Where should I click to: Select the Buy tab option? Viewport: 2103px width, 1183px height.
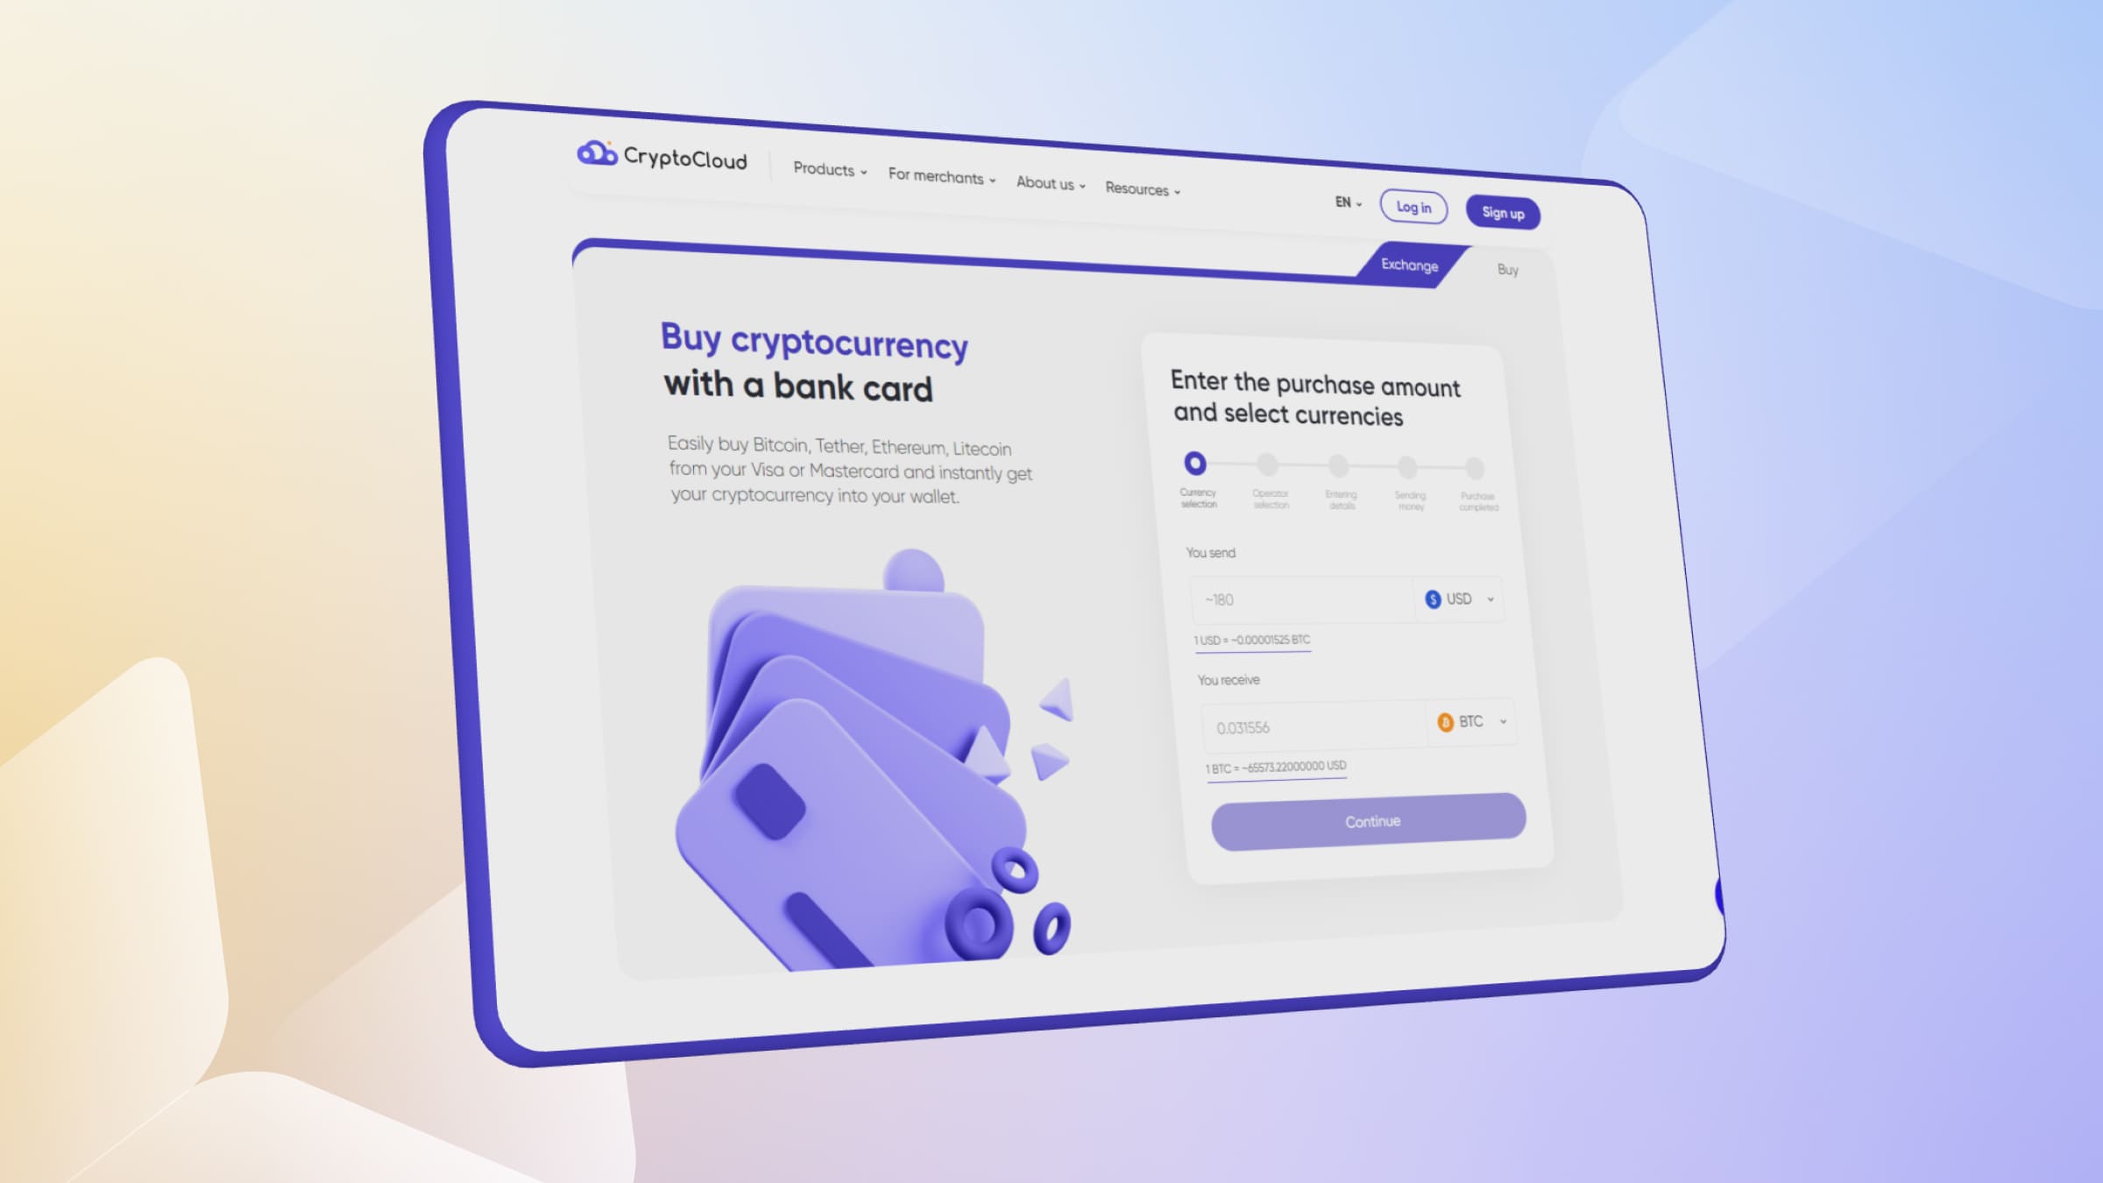[1508, 269]
